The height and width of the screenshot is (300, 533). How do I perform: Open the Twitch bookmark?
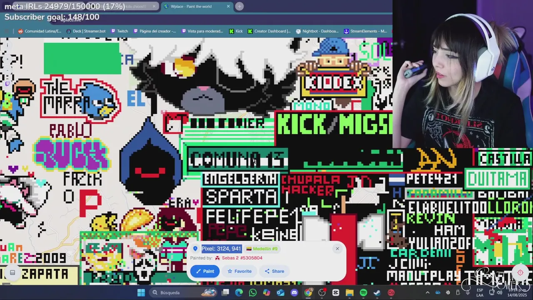(119, 31)
